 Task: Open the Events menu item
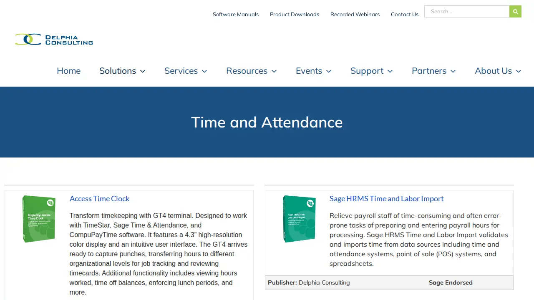coord(309,71)
